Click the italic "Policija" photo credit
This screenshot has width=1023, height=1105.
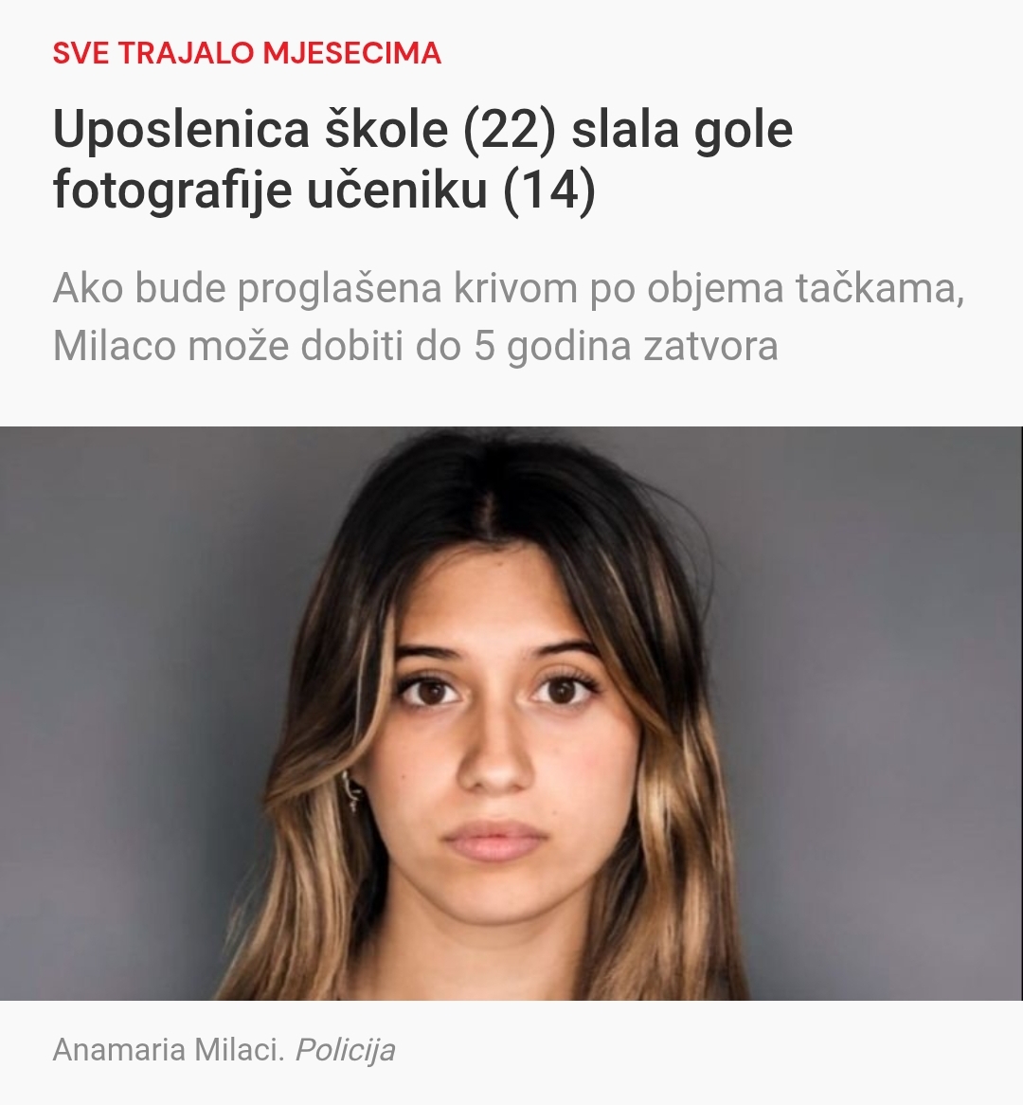pyautogui.click(x=345, y=1051)
